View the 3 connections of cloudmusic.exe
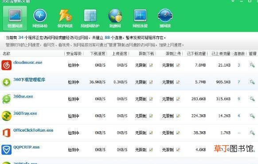Screen dimensions: 258x164 pos(239,65)
